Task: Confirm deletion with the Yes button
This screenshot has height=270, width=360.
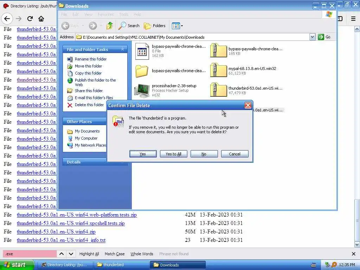Action: pyautogui.click(x=143, y=154)
